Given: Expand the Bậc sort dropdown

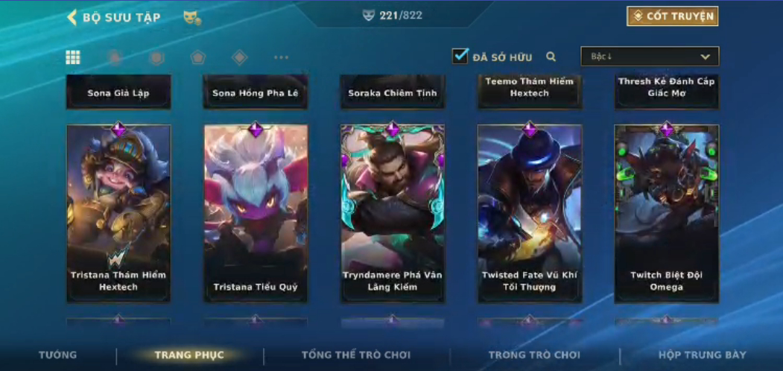Looking at the screenshot, I should coord(650,57).
